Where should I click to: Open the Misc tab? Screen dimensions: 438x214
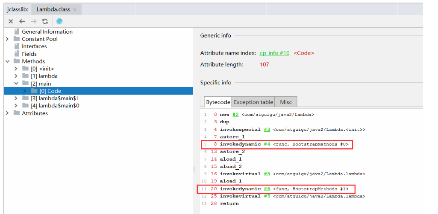coord(286,102)
